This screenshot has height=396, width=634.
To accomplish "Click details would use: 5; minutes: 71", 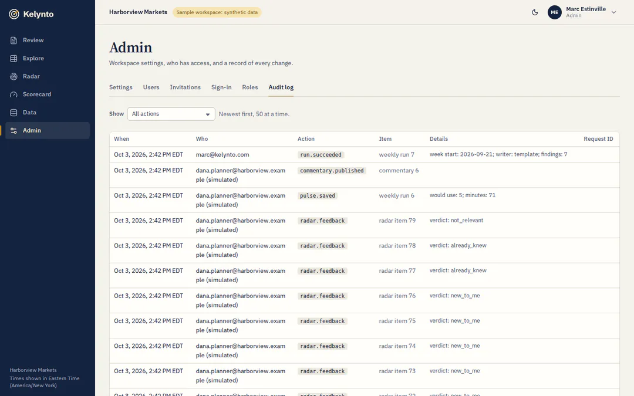I will 462,195.
